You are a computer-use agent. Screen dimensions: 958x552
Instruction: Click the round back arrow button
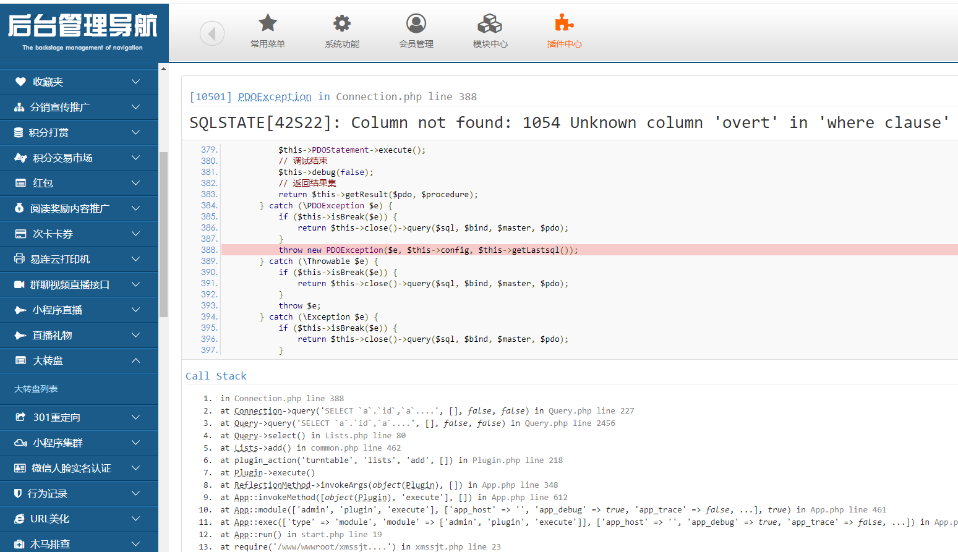212,33
